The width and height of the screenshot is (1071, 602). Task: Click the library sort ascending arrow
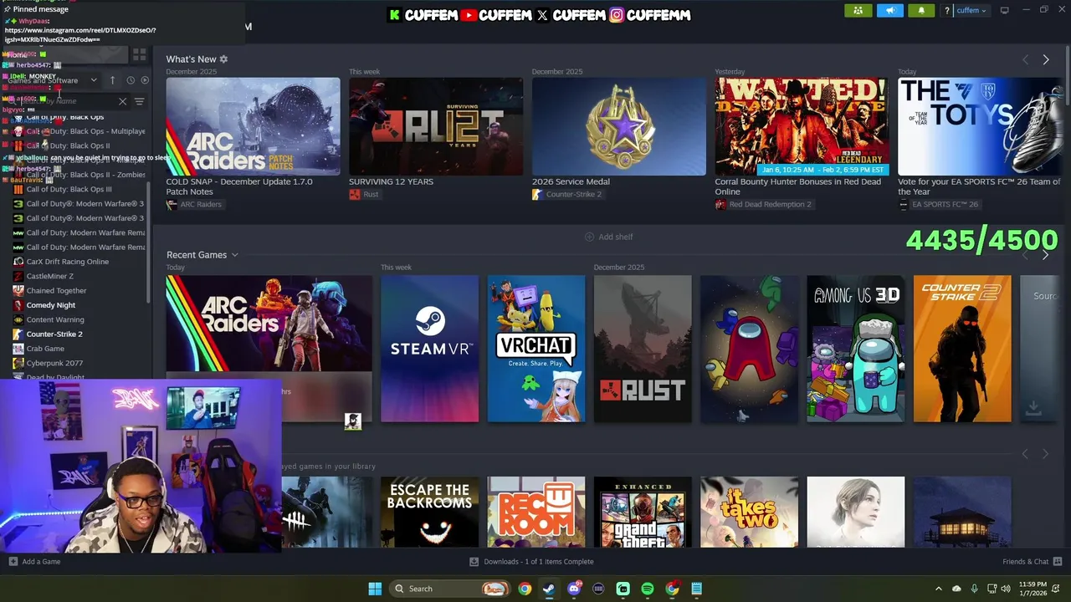(x=112, y=80)
